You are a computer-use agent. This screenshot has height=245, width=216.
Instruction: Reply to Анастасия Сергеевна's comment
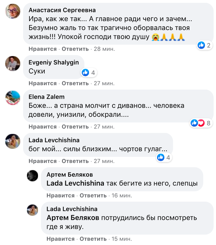click(75, 49)
